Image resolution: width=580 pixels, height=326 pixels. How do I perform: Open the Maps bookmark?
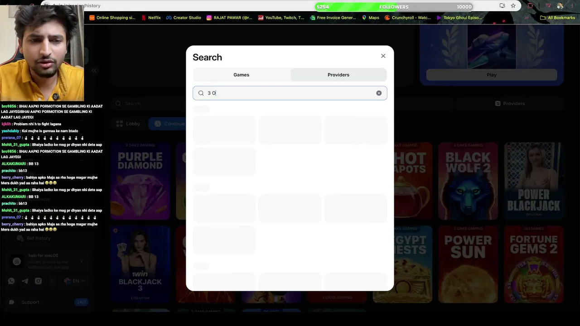tap(370, 18)
